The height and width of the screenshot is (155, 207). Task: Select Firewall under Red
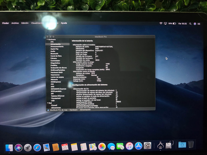coord(54,105)
